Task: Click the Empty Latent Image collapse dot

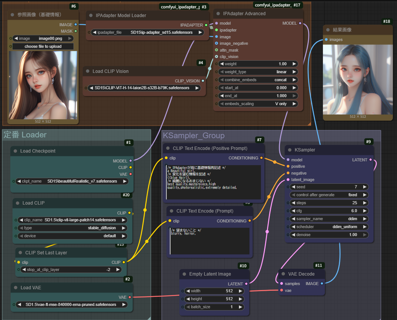Action: (x=183, y=274)
